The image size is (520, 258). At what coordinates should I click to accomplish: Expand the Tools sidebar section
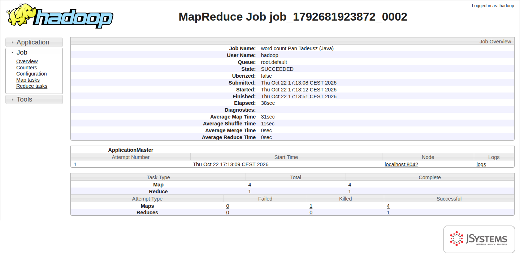(34, 99)
